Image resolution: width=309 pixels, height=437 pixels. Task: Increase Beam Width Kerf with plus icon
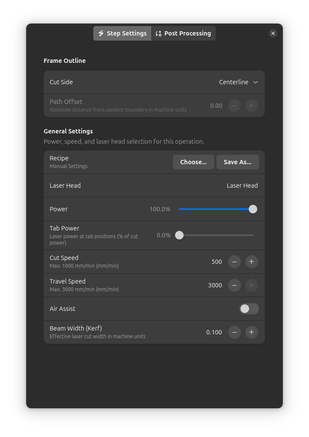pos(251,332)
